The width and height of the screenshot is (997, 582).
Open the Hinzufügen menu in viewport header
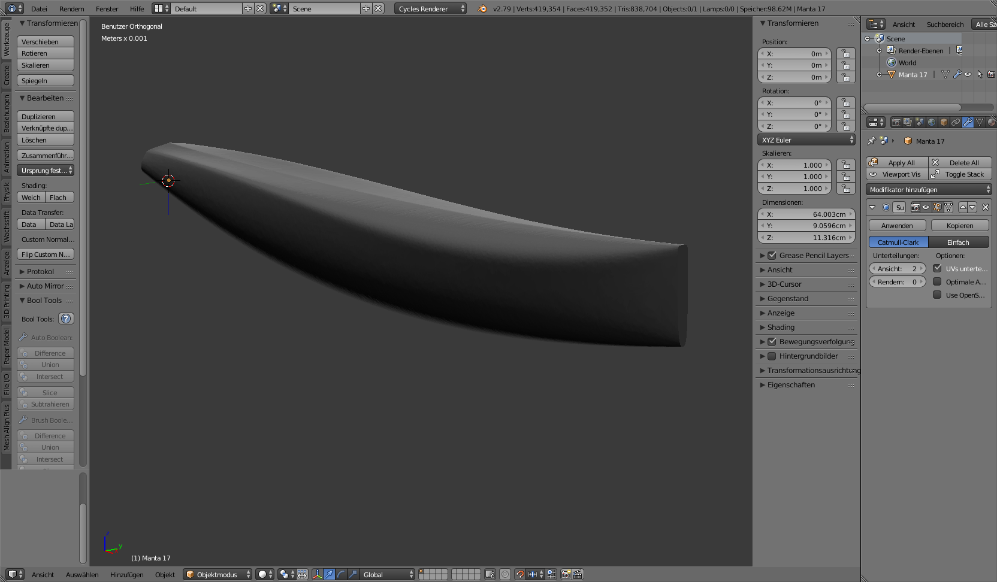point(126,575)
